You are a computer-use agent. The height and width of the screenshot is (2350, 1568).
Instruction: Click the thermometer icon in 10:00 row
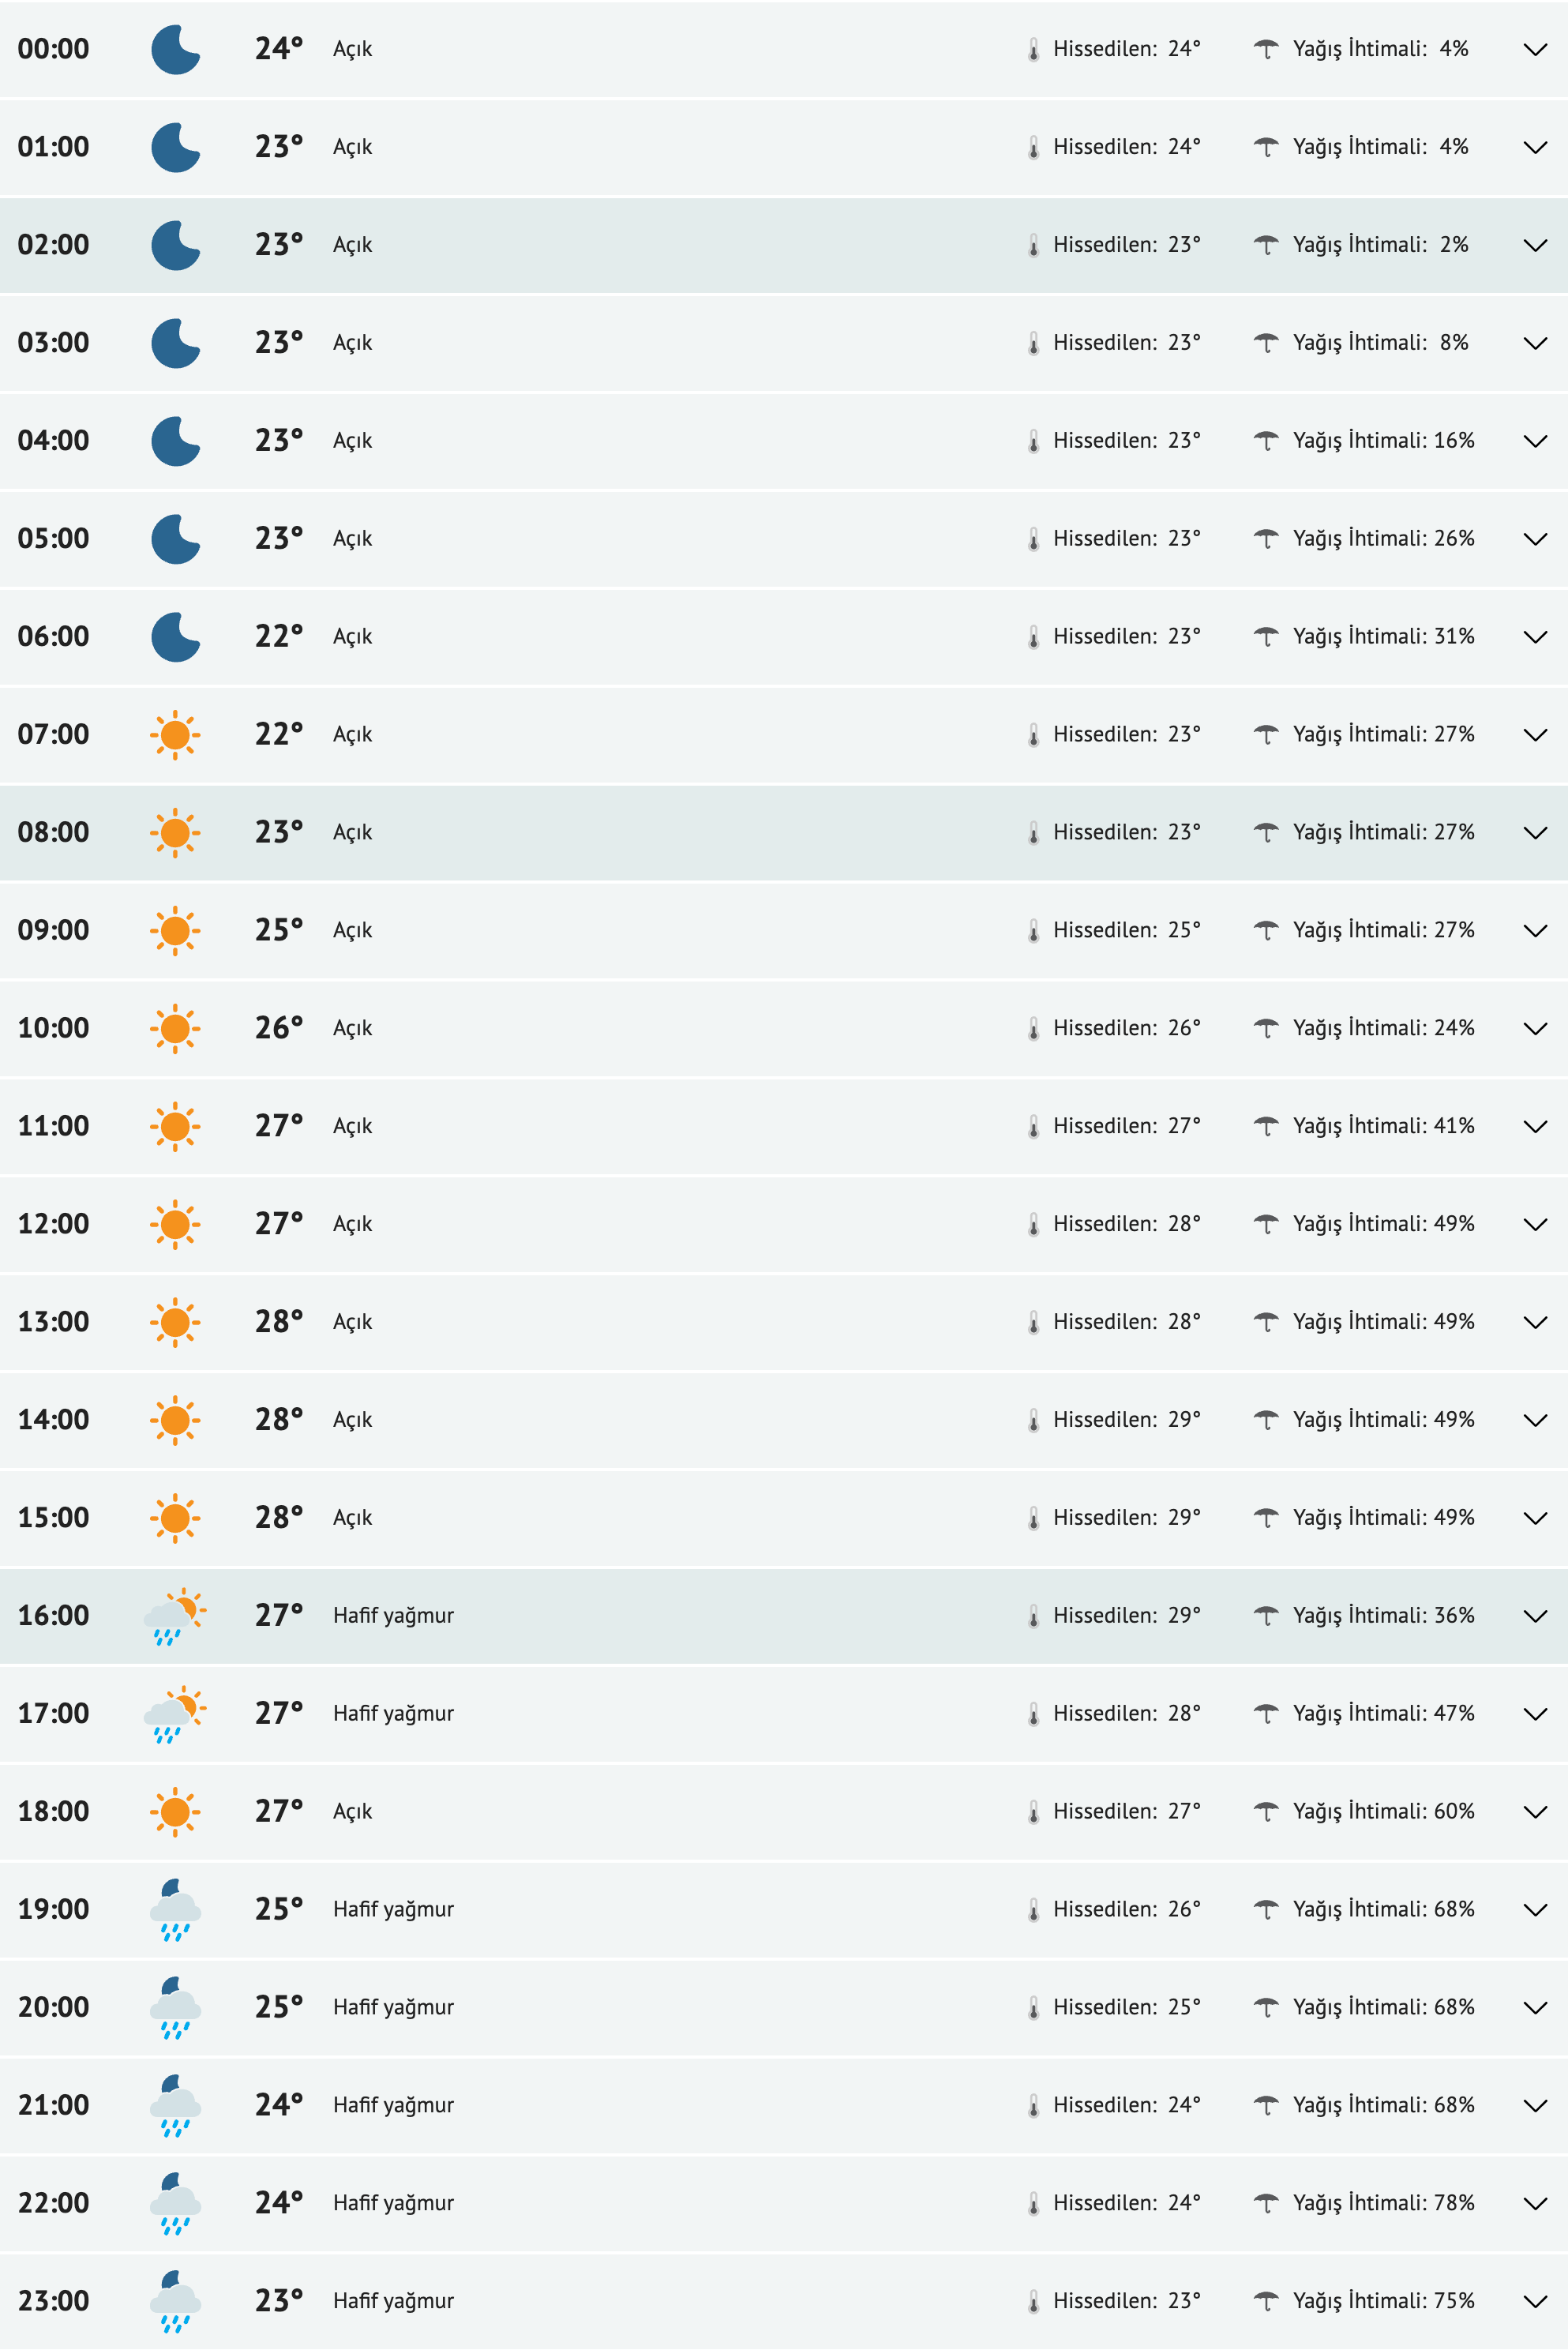click(1033, 1029)
